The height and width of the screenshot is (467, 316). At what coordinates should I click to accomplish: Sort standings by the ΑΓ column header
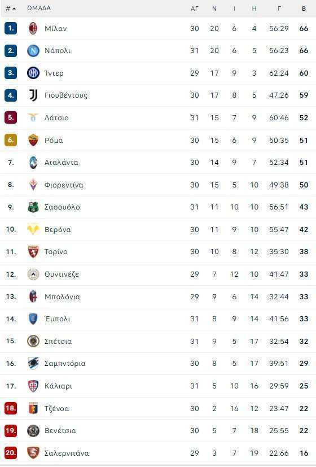[x=194, y=8]
